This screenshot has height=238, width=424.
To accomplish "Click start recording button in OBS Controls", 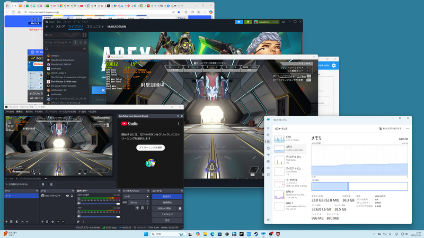I will click(x=167, y=203).
